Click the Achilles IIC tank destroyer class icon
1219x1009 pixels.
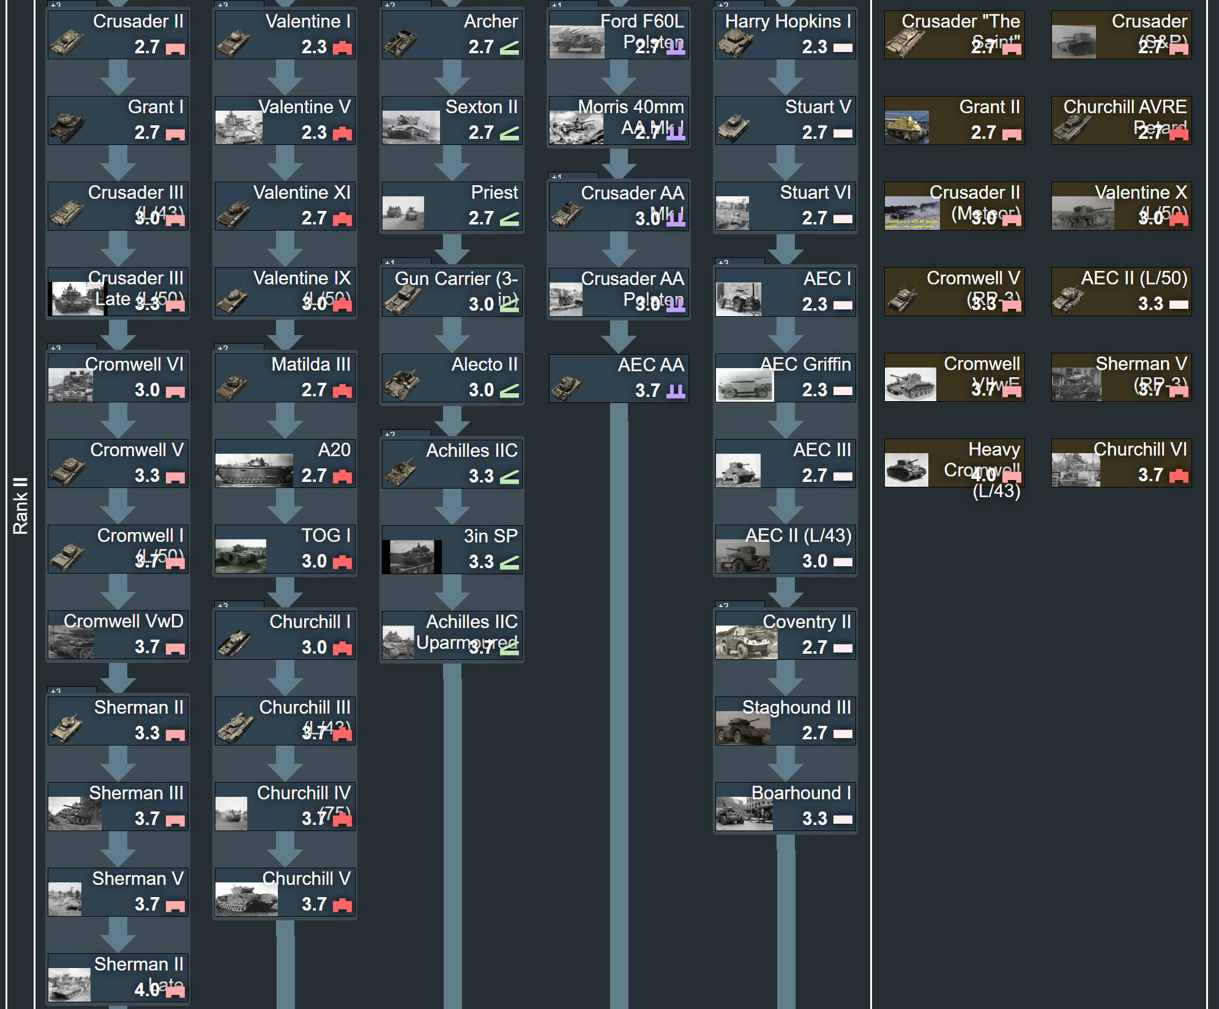[x=509, y=477]
